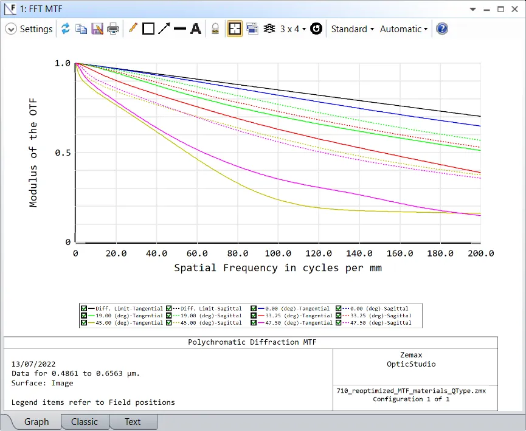Click the copy to clipboard icon
The image size is (526, 431).
click(81, 29)
